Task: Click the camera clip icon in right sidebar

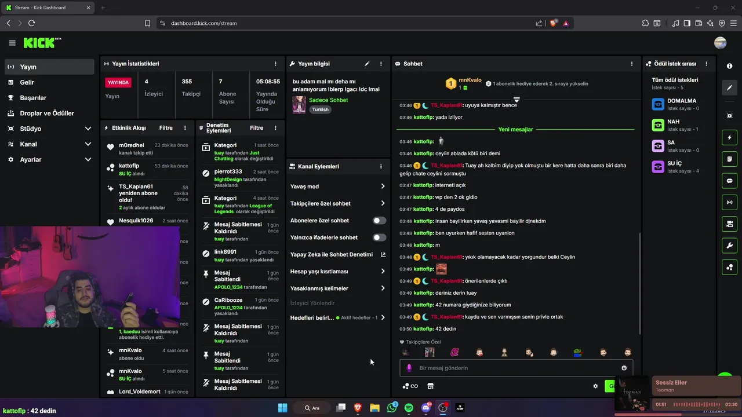Action: (729, 224)
